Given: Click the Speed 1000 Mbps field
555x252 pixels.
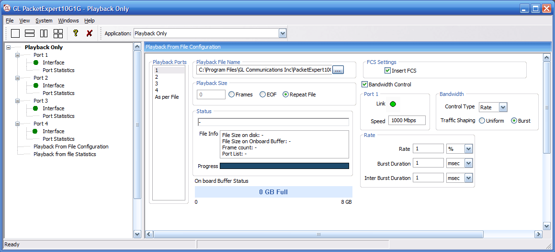Looking at the screenshot, I should (x=407, y=120).
